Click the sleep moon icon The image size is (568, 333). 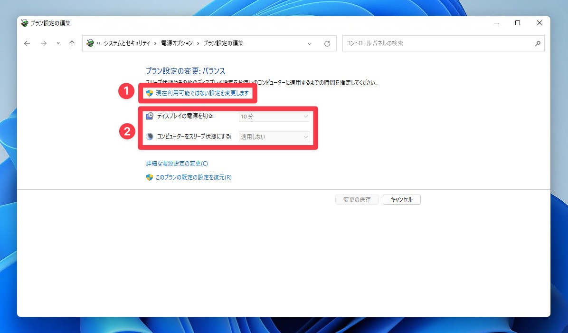click(150, 137)
